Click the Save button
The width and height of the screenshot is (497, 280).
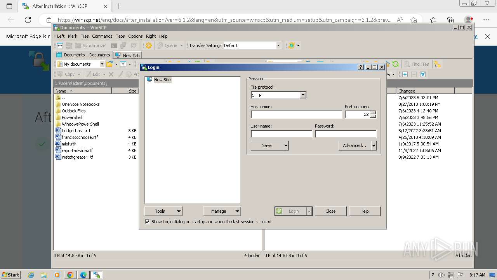click(x=267, y=145)
